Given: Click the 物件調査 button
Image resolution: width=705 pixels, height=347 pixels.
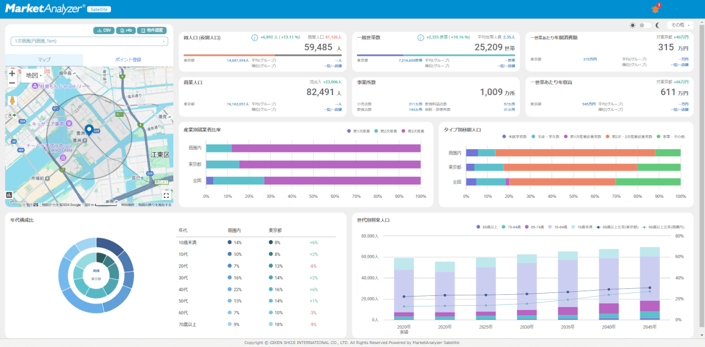Looking at the screenshot, I should [152, 30].
